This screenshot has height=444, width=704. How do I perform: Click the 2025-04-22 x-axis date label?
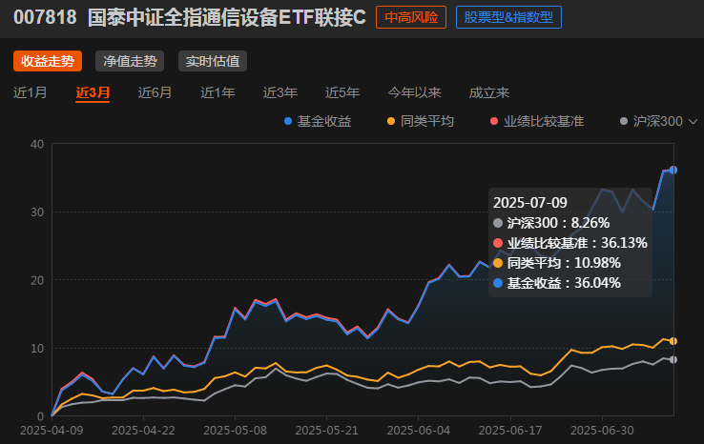[143, 430]
